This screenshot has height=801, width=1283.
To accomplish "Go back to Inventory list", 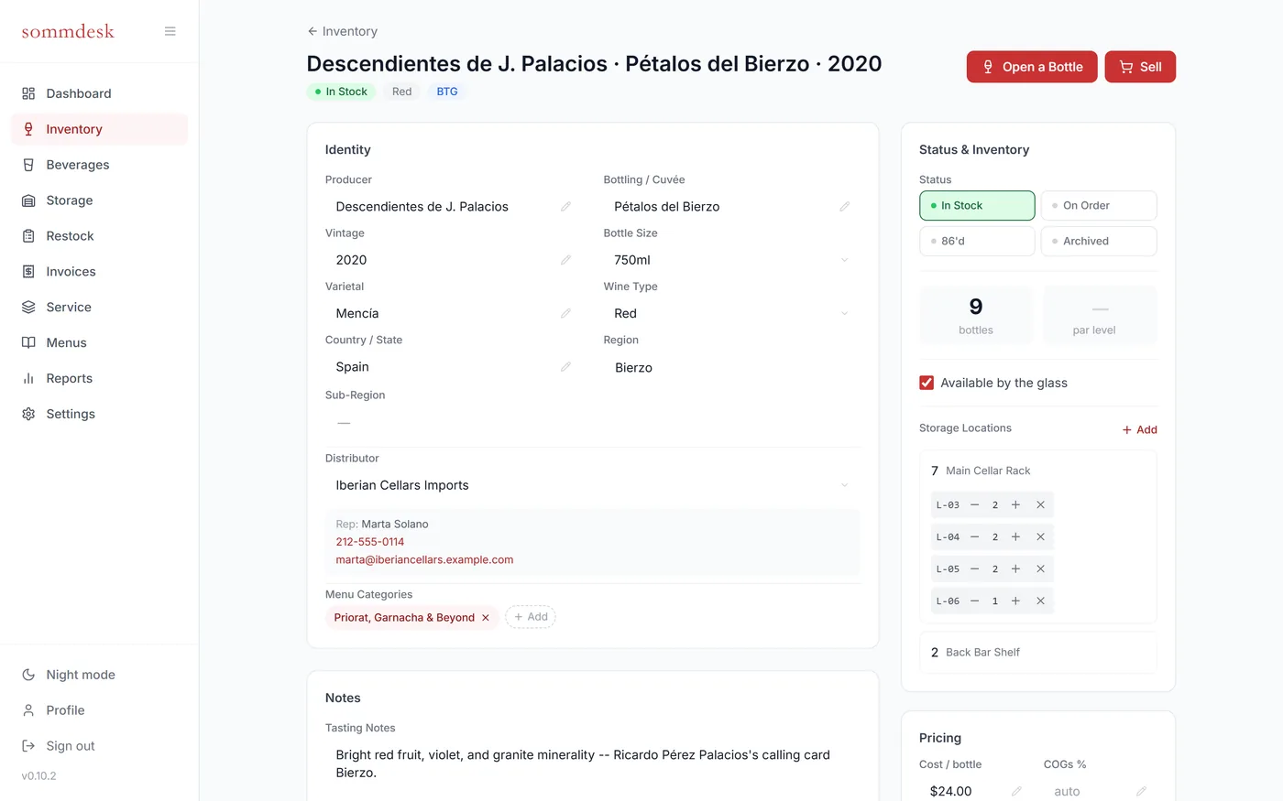I will click(x=342, y=31).
